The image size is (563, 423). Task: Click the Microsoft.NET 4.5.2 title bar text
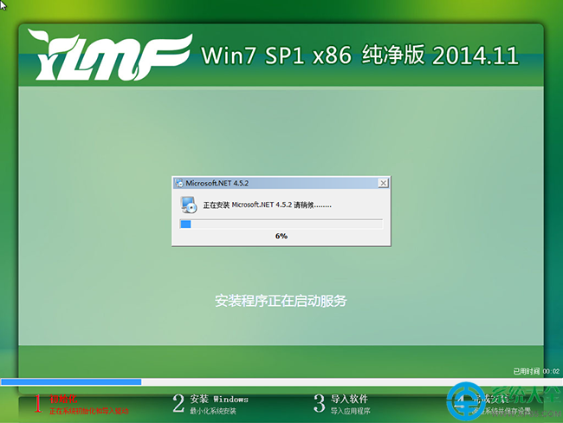(214, 184)
